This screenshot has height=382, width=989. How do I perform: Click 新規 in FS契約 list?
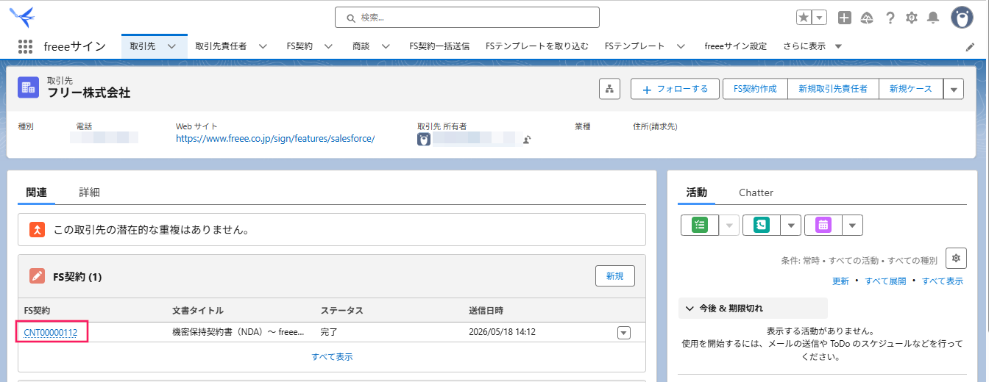pos(615,276)
